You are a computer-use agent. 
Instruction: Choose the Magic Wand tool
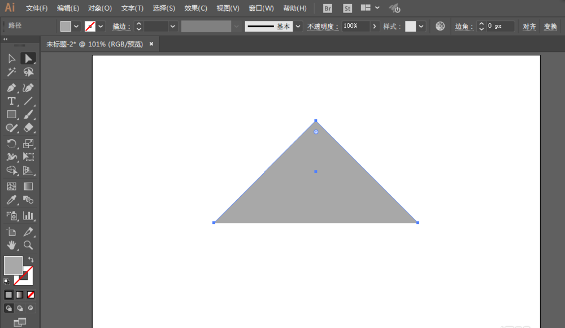click(11, 72)
